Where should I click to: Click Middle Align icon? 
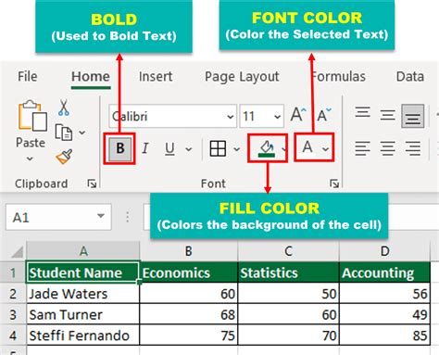pos(387,116)
